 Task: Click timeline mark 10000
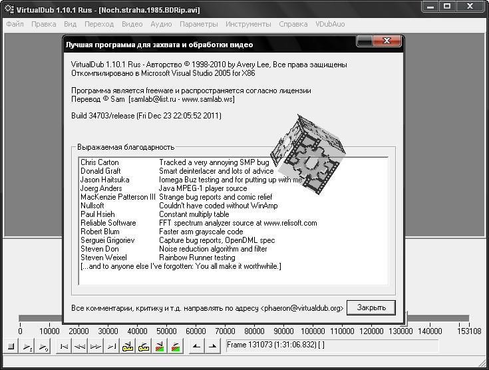click(49, 331)
